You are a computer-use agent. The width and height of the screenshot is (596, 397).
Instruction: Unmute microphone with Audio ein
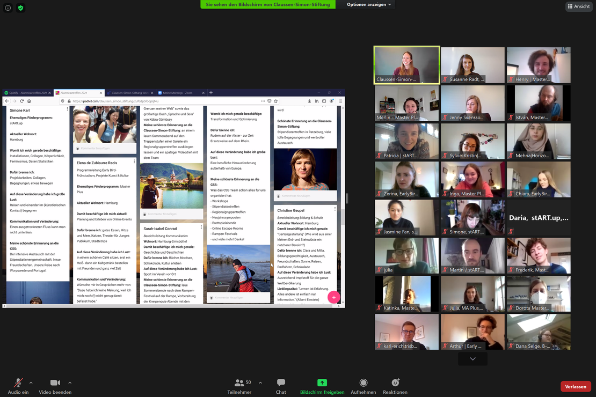pos(18,383)
